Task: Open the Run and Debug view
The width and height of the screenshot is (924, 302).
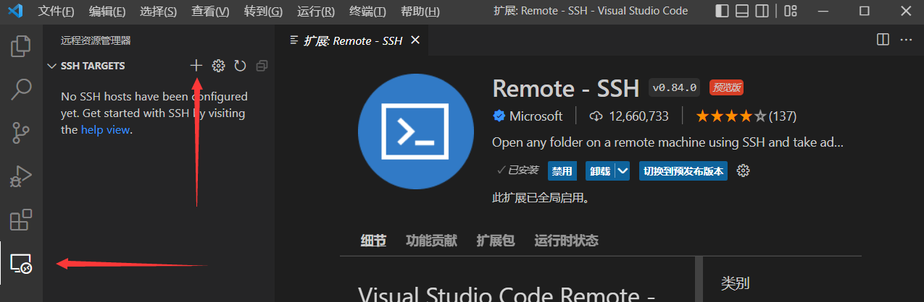Action: pyautogui.click(x=21, y=176)
